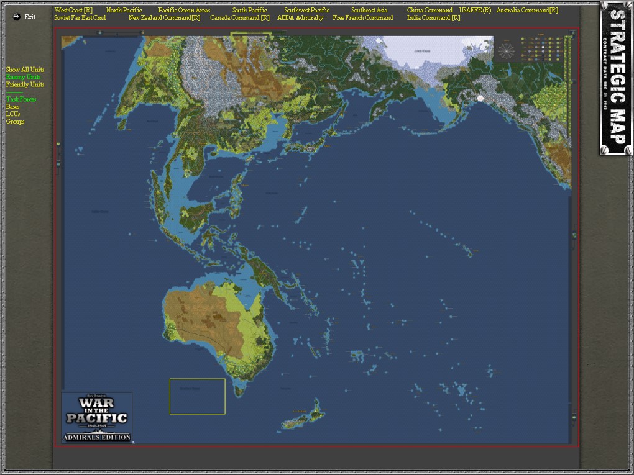This screenshot has width=634, height=475.
Task: Click the War in the Pacific Admirals Edition logo
Action: [97, 416]
